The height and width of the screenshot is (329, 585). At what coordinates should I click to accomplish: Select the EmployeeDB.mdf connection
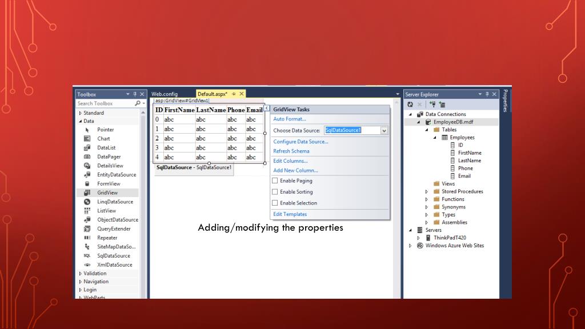click(x=453, y=122)
